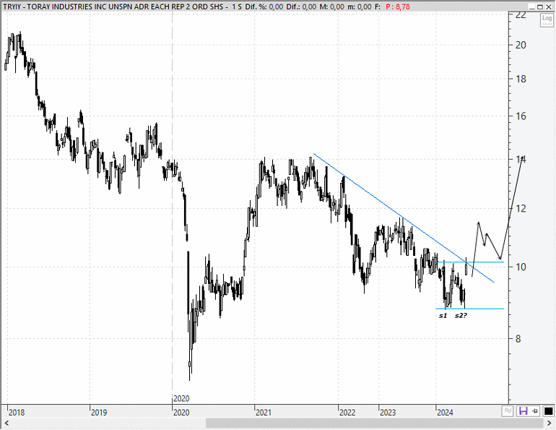Click the horizontal scrollbar right arrow
Screen dimensions: 556x430
550,423
